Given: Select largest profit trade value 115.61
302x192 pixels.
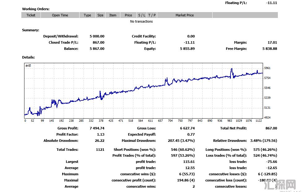Looking at the screenshot, I should click(x=189, y=162).
